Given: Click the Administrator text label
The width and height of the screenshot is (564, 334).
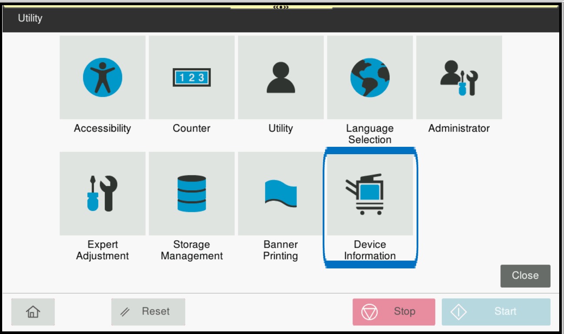Looking at the screenshot, I should coord(459,129).
